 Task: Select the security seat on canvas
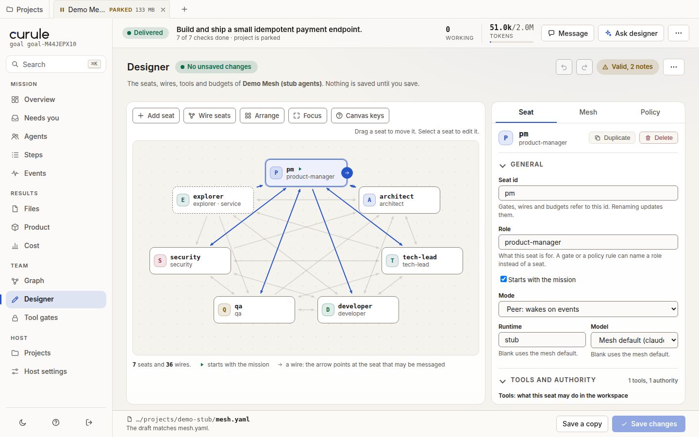[x=190, y=261]
